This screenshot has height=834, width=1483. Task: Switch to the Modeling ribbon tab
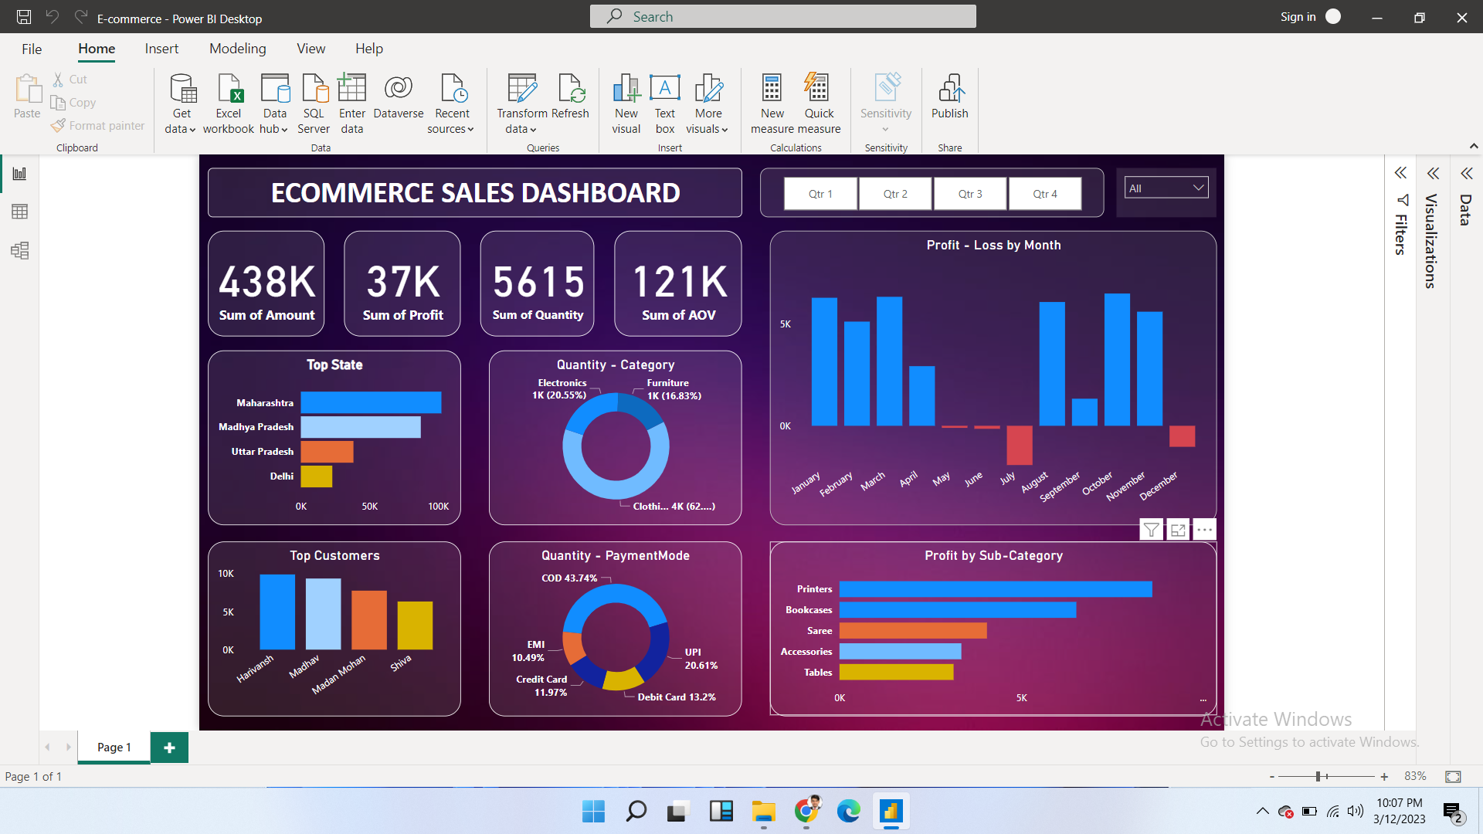coord(237,48)
